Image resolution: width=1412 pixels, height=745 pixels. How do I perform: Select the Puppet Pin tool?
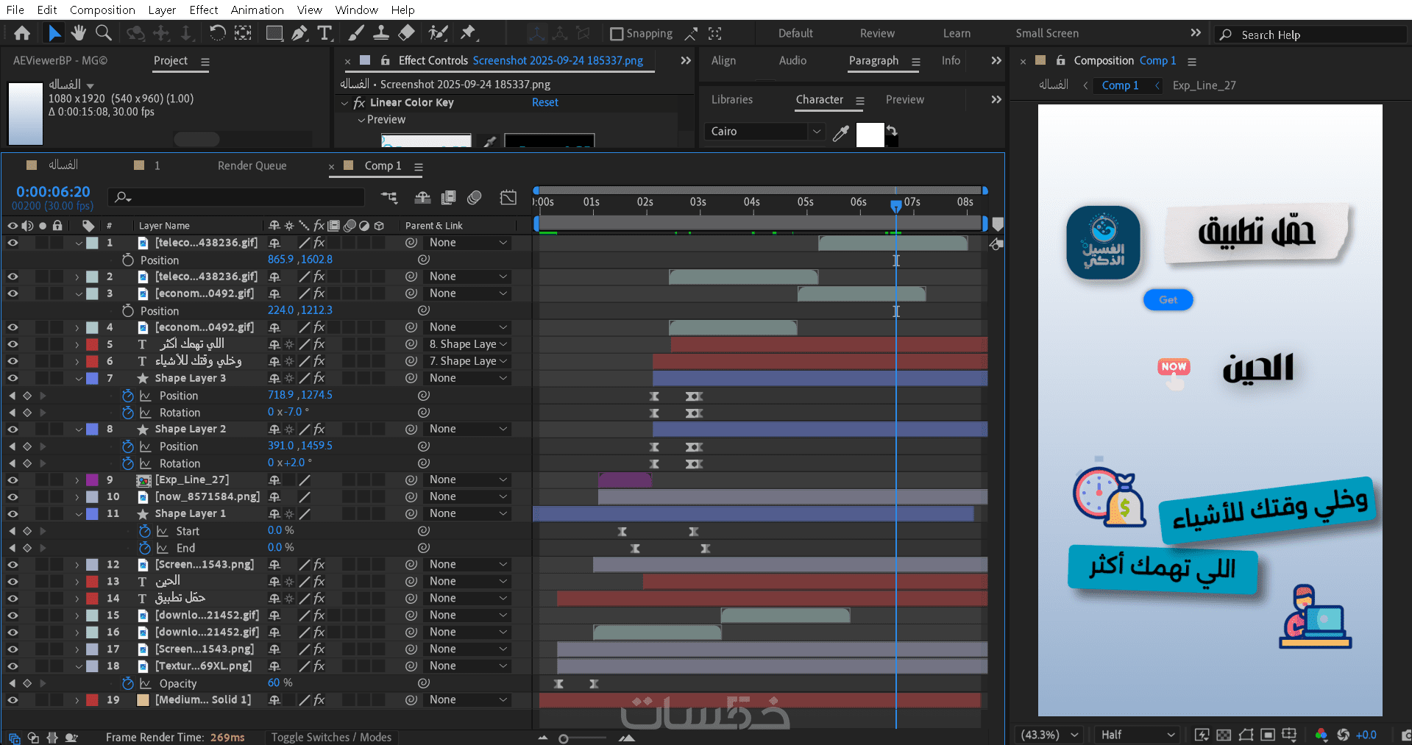click(468, 33)
